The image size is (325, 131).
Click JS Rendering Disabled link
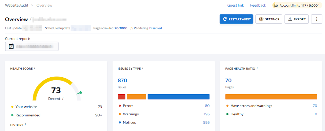[156, 28]
